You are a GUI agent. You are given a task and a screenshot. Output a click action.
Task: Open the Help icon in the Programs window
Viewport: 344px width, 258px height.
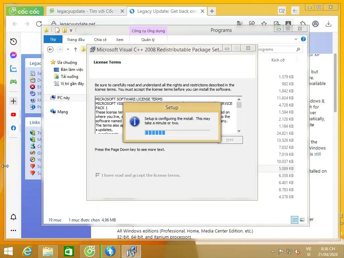coord(303,39)
